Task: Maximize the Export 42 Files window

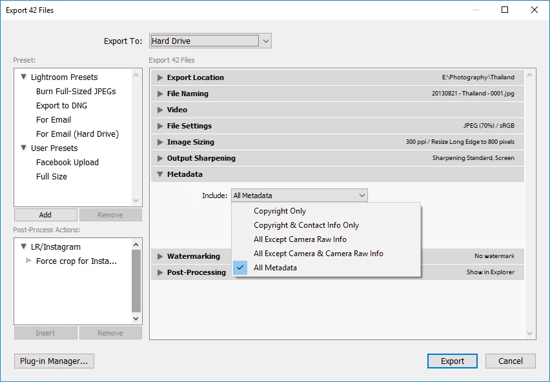Action: click(505, 10)
